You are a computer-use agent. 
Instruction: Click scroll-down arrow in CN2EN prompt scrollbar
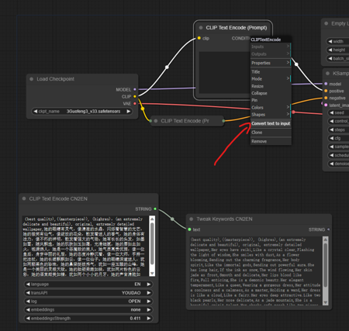[152, 274]
